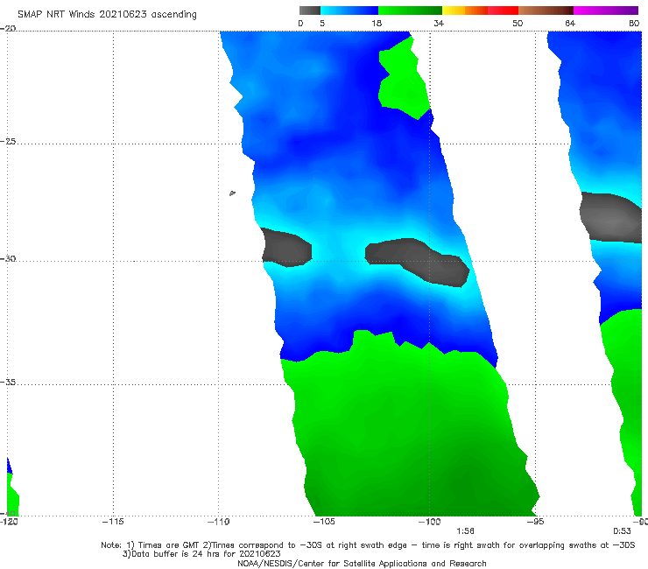The width and height of the screenshot is (648, 569).
Task: Click the color bar label '34'
Action: (x=439, y=23)
